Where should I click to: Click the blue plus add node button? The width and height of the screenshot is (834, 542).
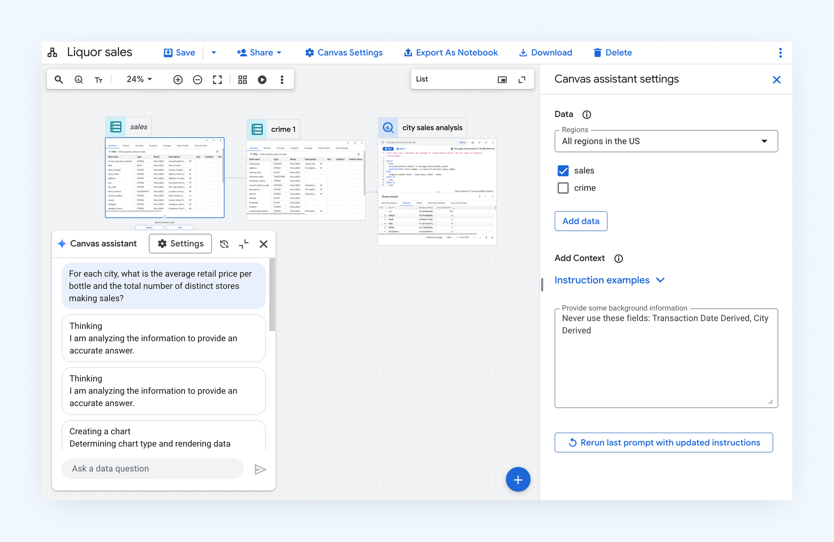point(518,479)
